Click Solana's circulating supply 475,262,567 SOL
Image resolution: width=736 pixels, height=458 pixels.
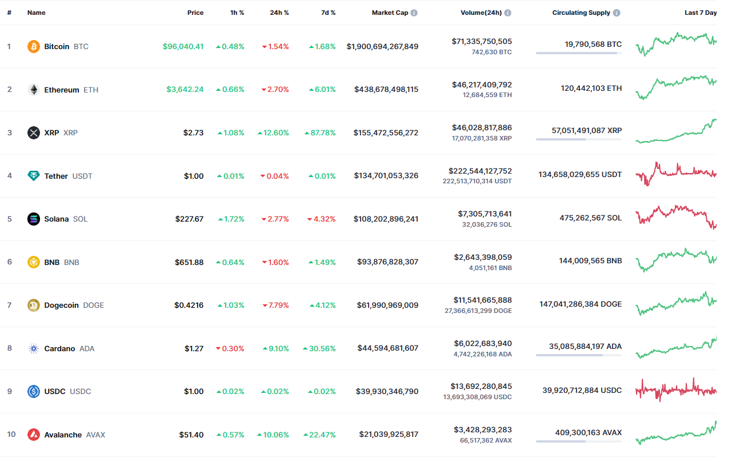(x=591, y=218)
